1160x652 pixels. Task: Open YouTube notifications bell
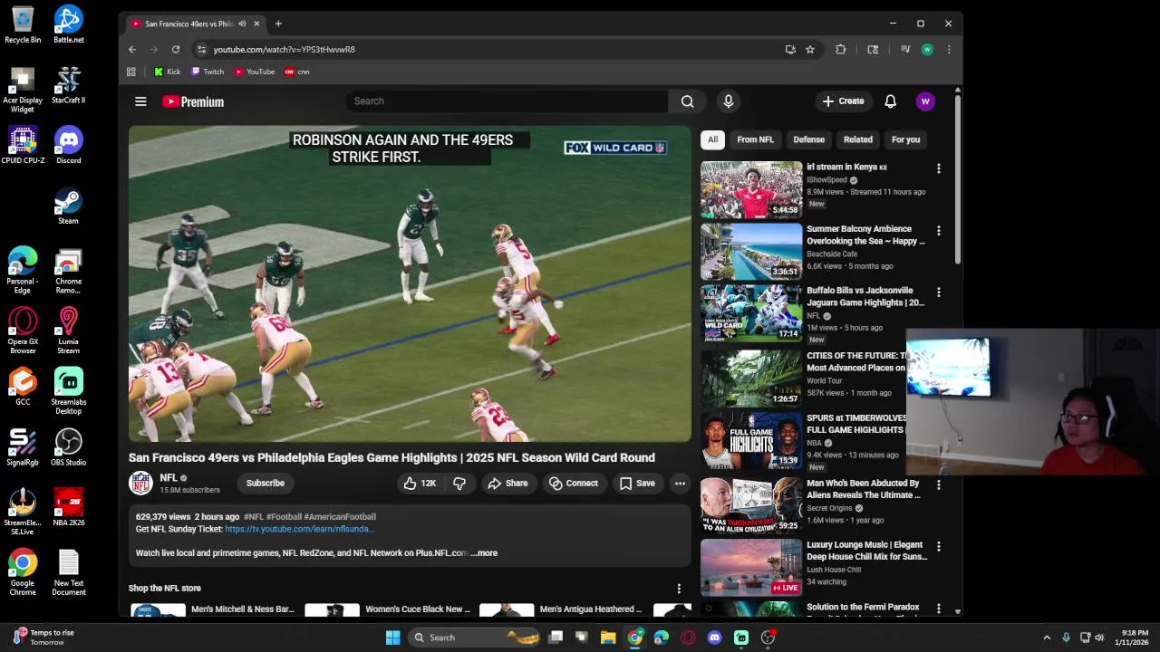click(x=890, y=101)
